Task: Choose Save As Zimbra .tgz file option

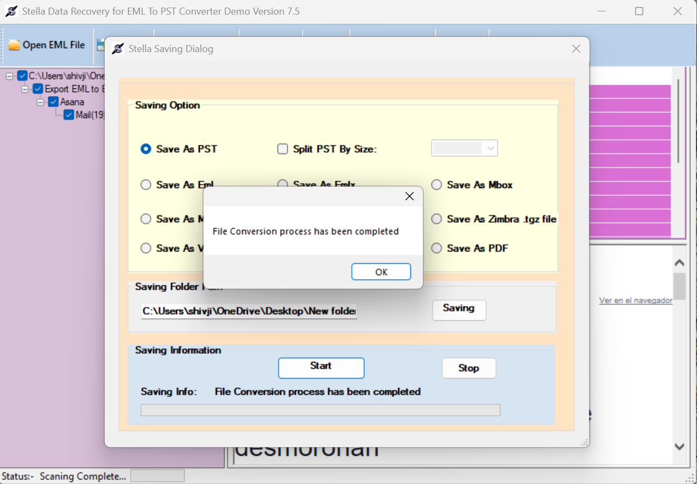Action: 436,219
